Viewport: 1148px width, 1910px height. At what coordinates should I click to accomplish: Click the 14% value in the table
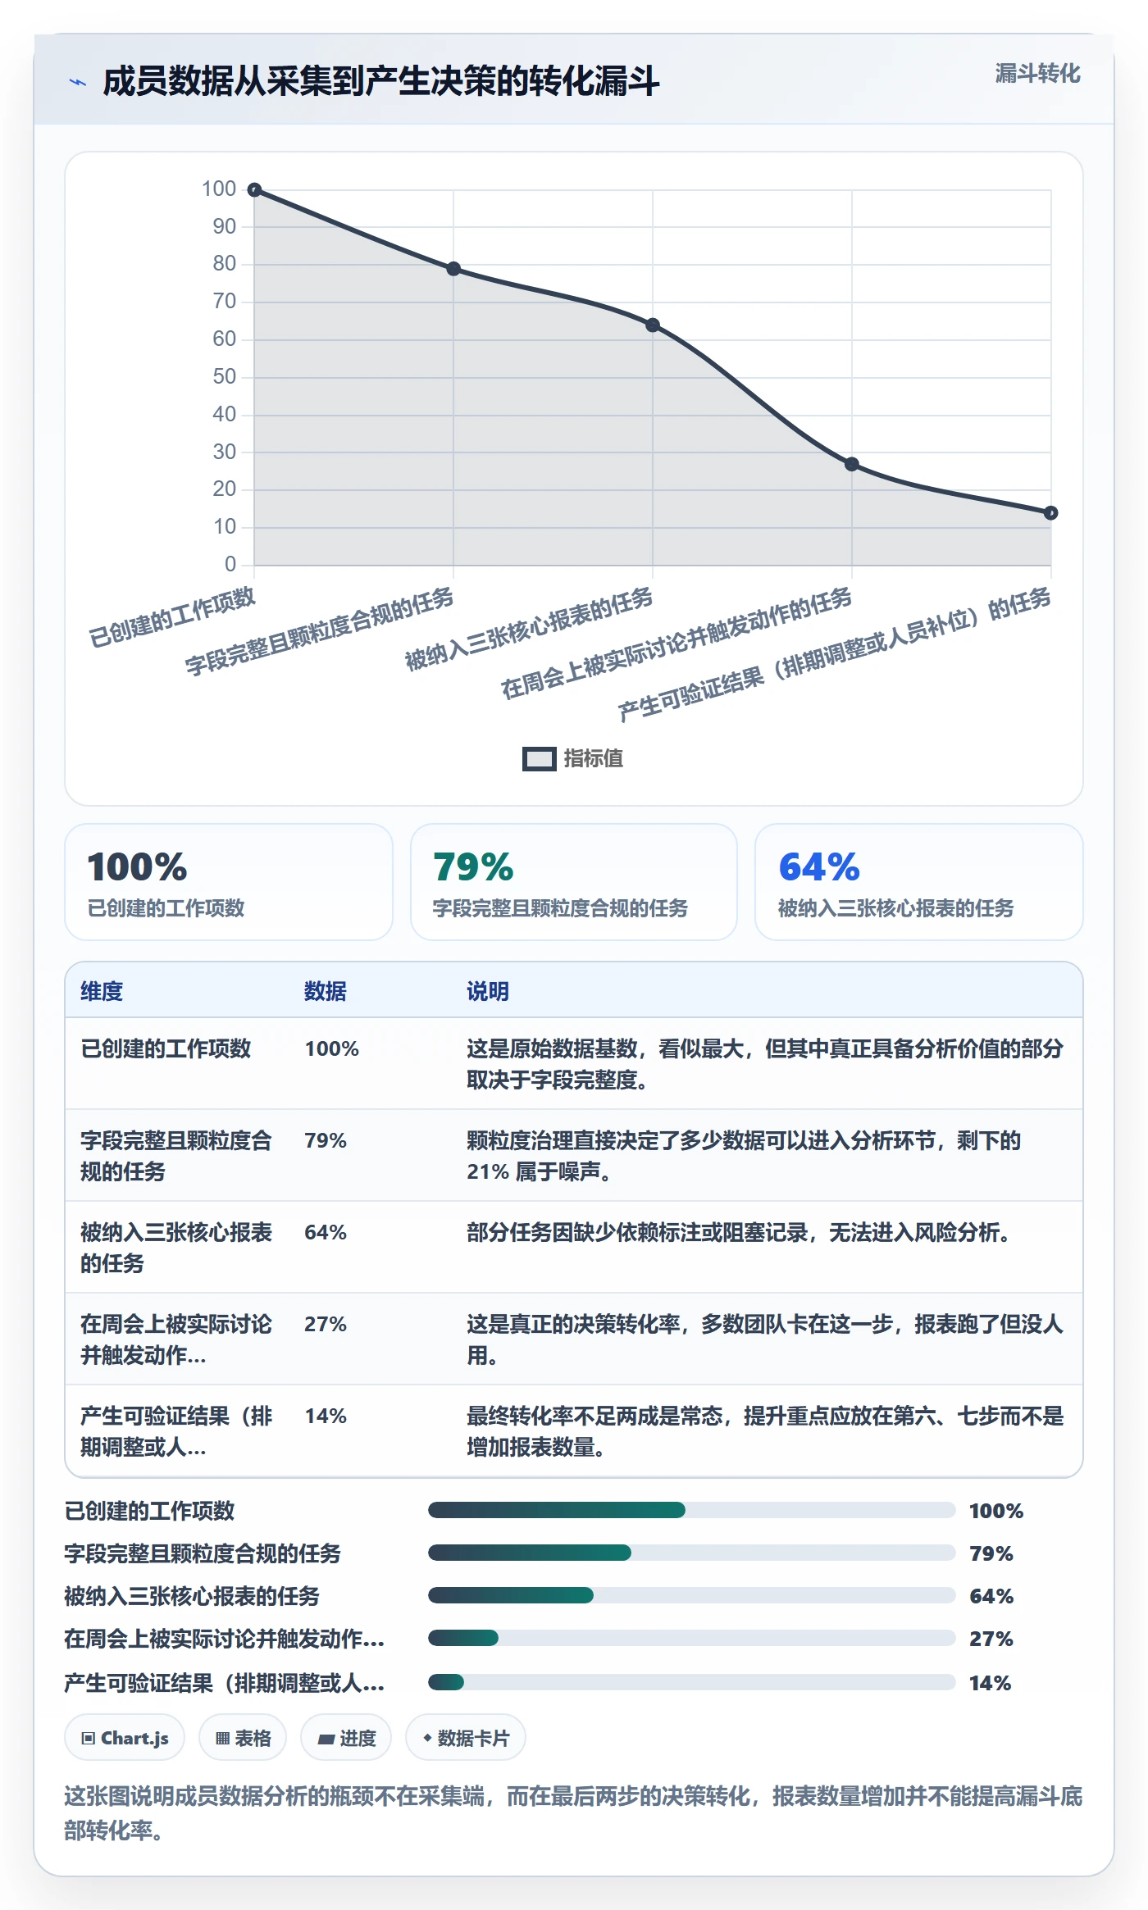pyautogui.click(x=326, y=1416)
